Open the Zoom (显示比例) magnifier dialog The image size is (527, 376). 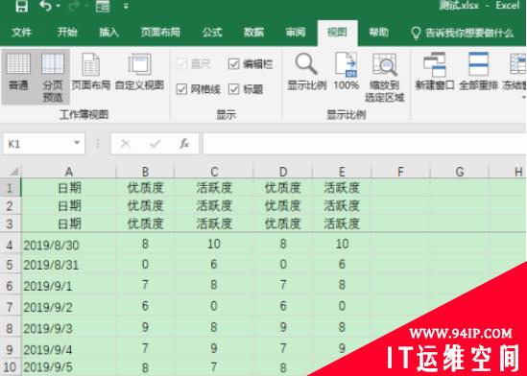[306, 72]
